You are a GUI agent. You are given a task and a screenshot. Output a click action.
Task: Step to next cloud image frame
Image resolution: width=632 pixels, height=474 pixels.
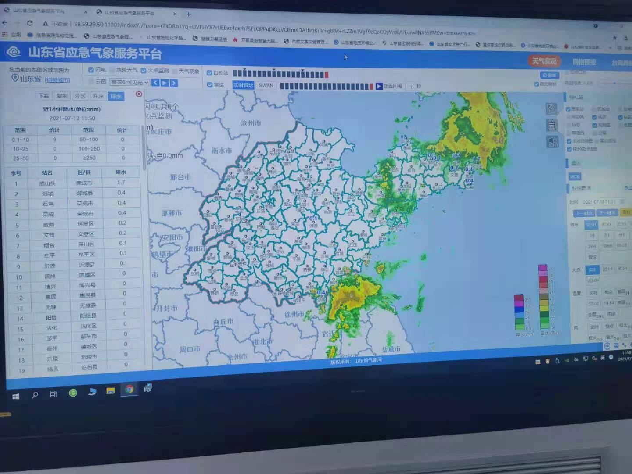point(174,83)
